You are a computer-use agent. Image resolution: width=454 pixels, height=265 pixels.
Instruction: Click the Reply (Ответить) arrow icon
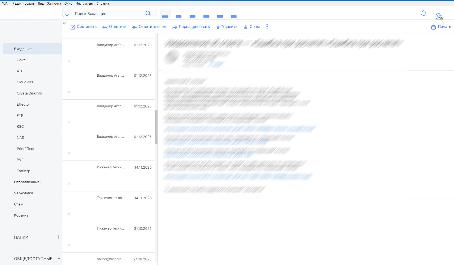(105, 27)
